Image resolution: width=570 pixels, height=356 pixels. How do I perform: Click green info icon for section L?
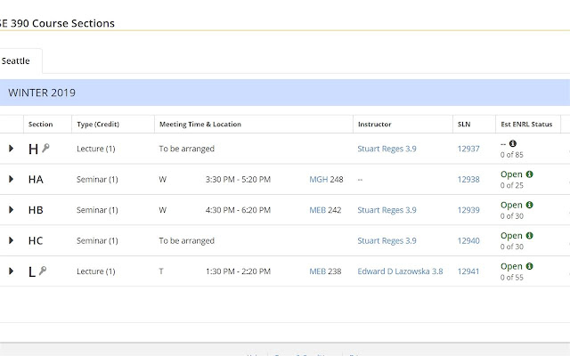[529, 266]
